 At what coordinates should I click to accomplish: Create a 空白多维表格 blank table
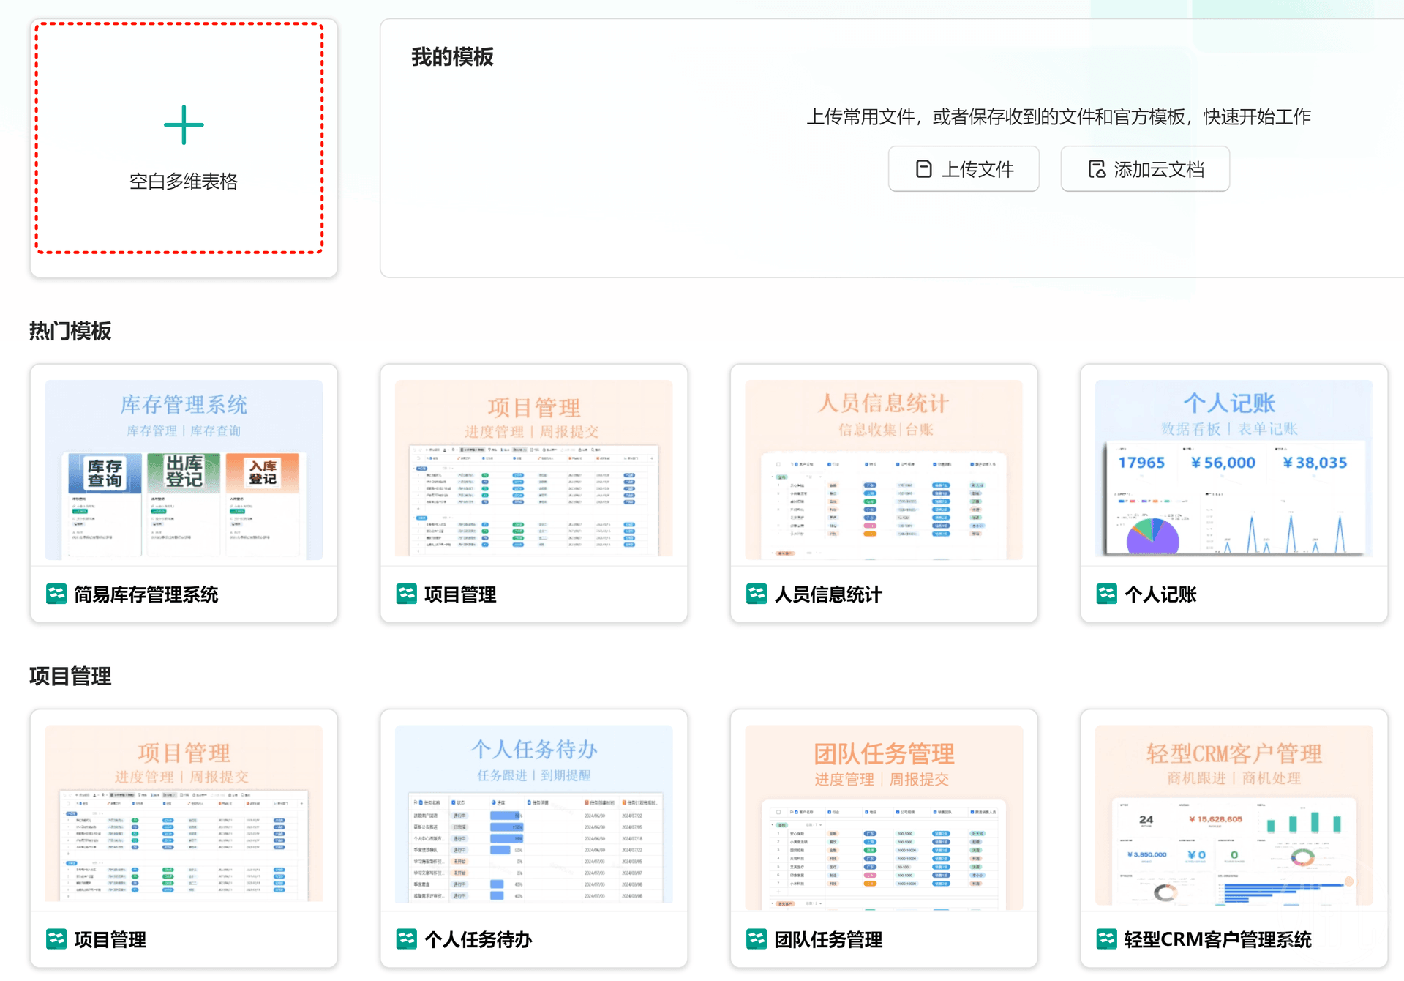pyautogui.click(x=183, y=181)
